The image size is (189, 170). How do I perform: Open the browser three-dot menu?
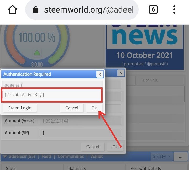[174, 9]
